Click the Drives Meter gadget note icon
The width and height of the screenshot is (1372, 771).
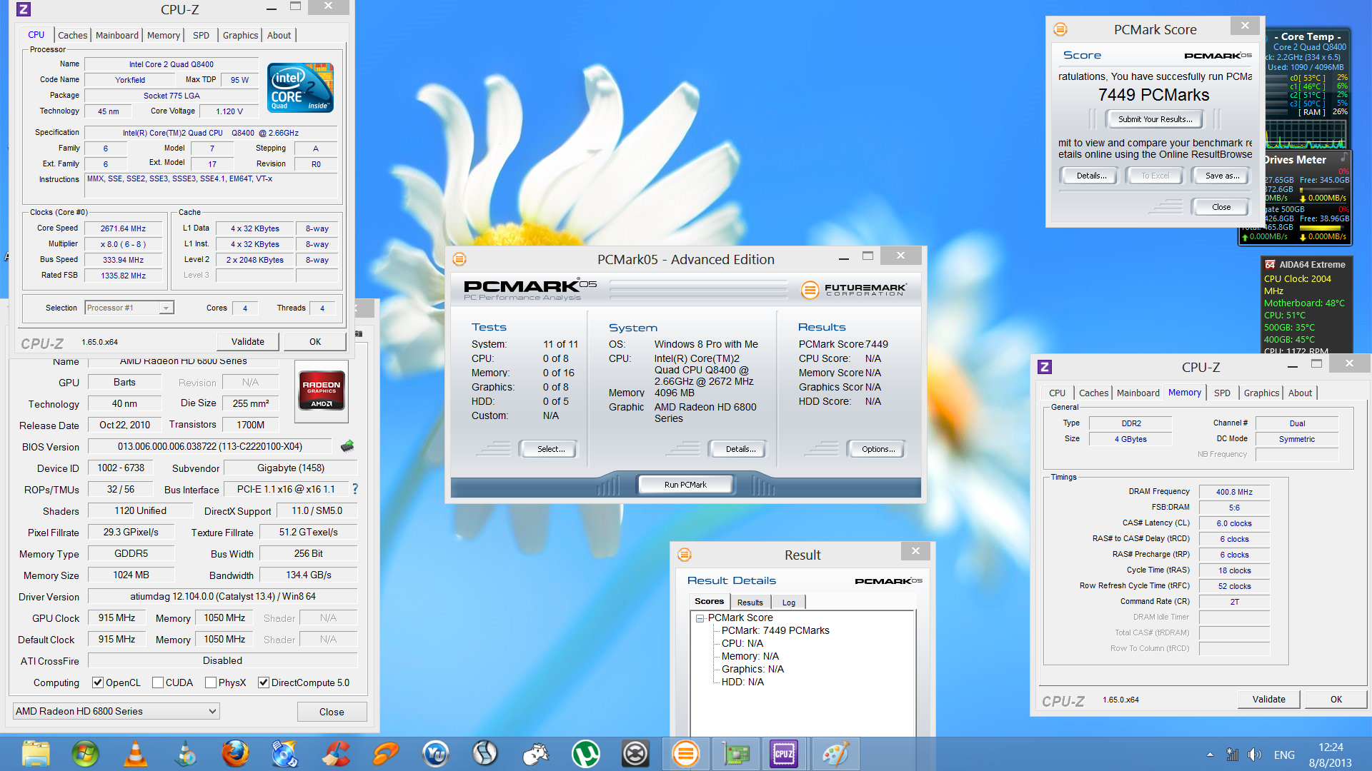[x=1343, y=158]
